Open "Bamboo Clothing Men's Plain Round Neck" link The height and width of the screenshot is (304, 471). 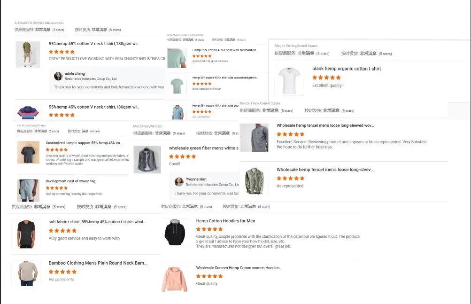pos(98,263)
